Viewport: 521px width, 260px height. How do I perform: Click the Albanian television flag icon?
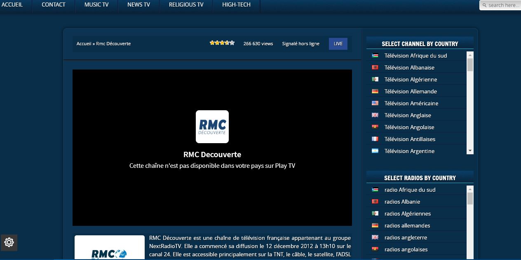(375, 67)
